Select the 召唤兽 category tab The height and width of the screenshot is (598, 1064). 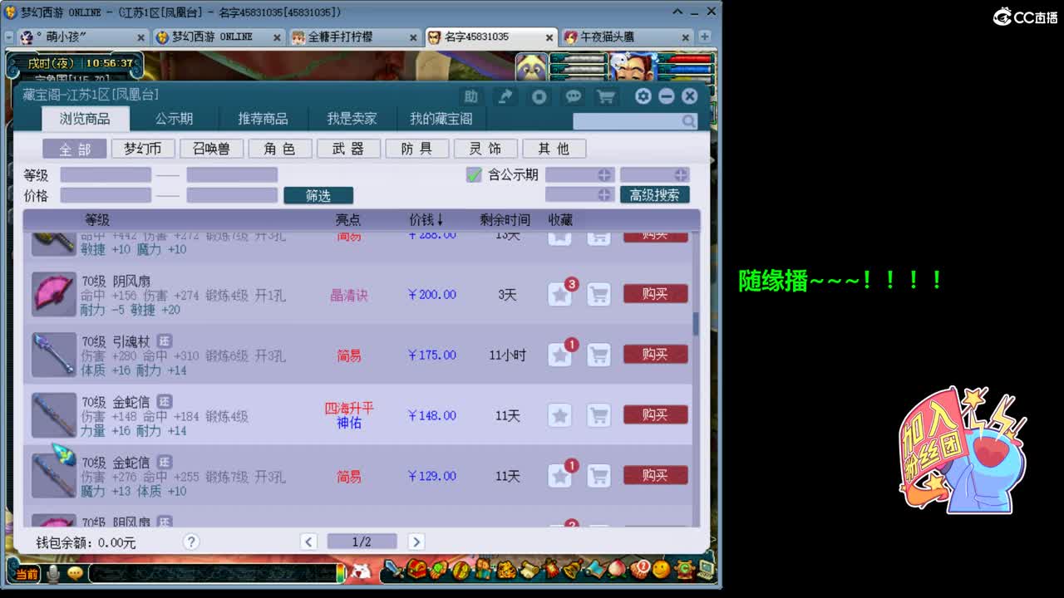212,149
